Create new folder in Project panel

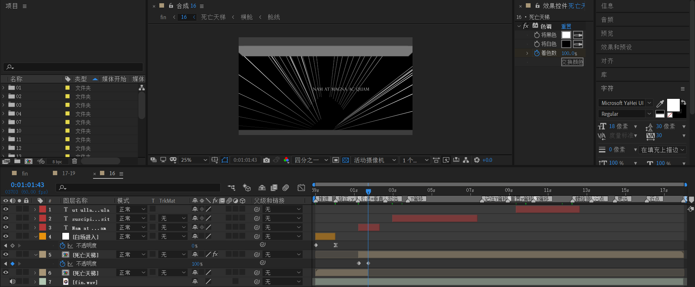(x=17, y=161)
